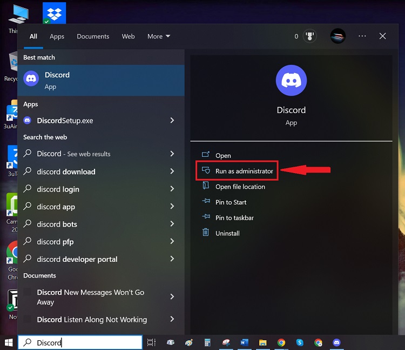Expand the More dropdown
405x350 pixels.
[159, 36]
